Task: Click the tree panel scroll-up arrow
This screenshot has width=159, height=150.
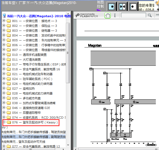Action: 68,14
